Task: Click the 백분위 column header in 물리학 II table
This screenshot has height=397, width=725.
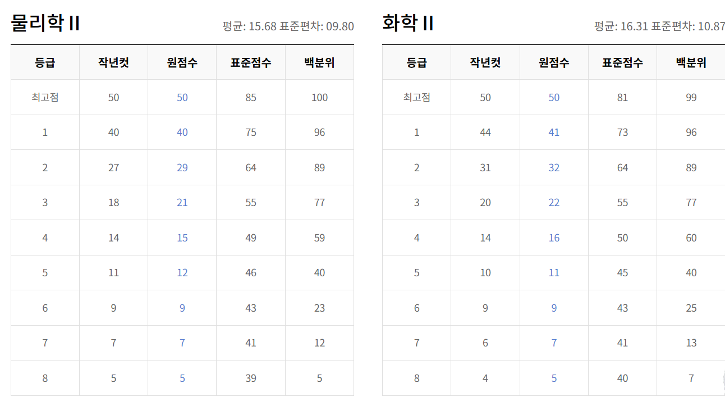Action: (x=319, y=62)
